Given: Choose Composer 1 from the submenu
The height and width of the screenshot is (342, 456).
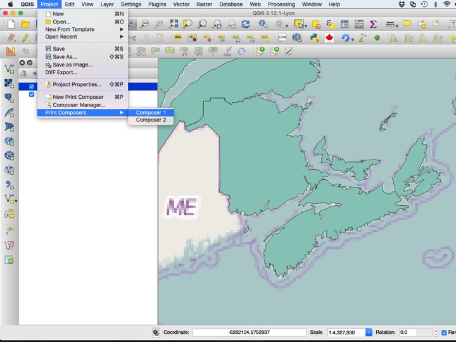Looking at the screenshot, I should [151, 113].
